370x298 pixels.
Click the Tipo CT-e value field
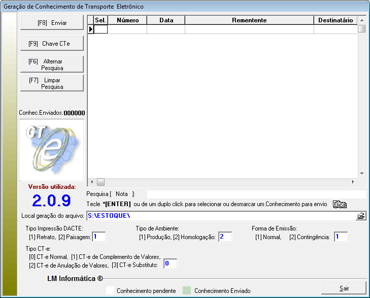170,263
